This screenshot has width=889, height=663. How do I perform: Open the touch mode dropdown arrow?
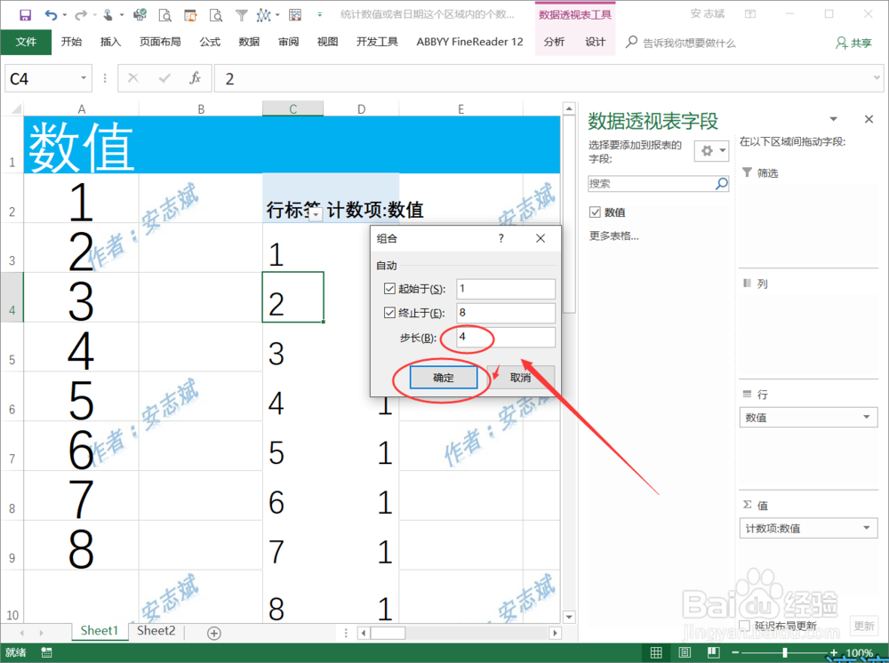tap(121, 15)
